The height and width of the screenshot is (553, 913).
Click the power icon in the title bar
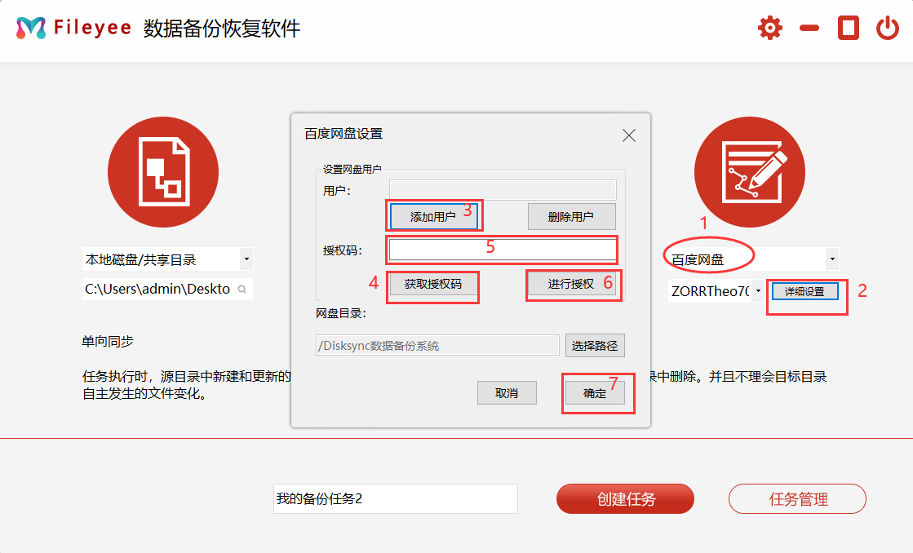click(x=888, y=27)
